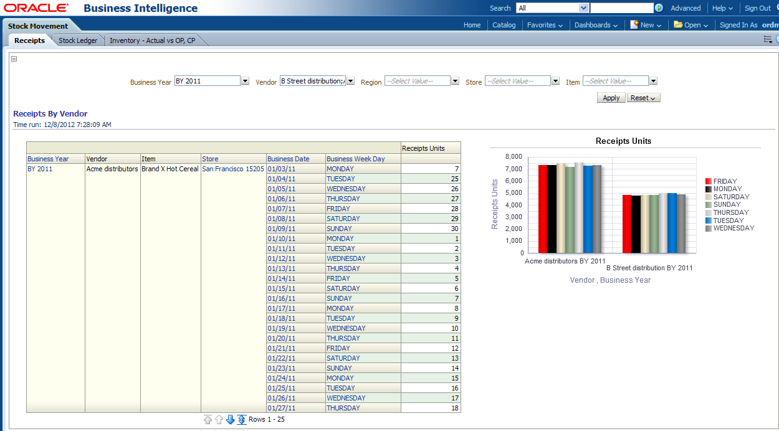The image size is (779, 431).
Task: Expand the Search scope All dropdown
Action: (583, 8)
